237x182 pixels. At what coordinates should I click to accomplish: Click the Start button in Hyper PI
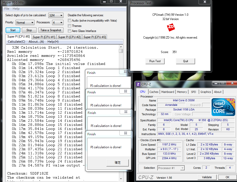pos(13,30)
